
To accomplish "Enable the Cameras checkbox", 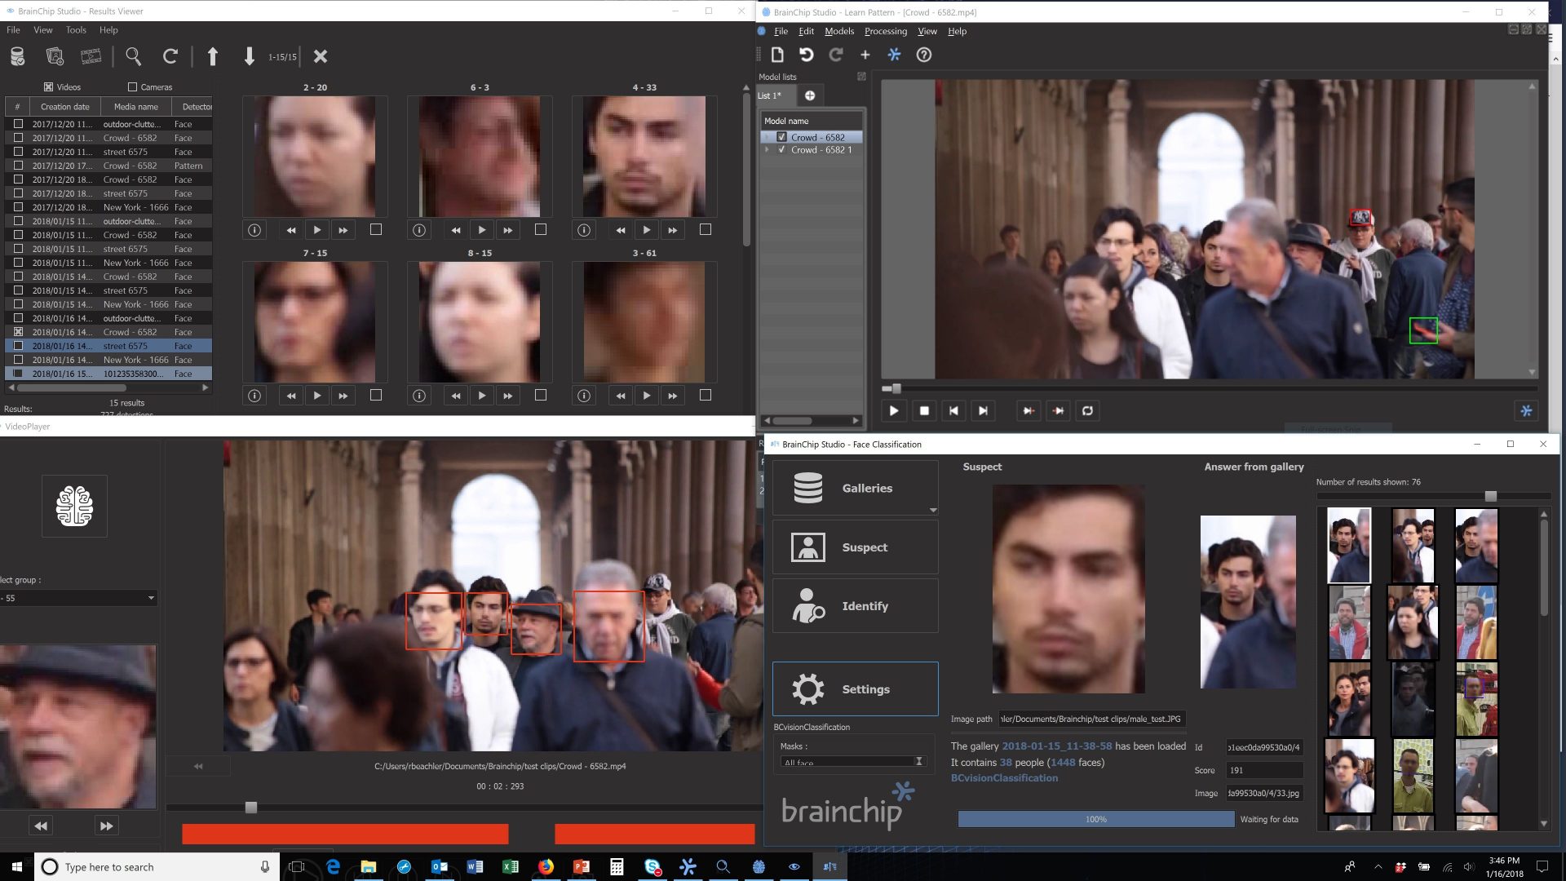I will [132, 86].
